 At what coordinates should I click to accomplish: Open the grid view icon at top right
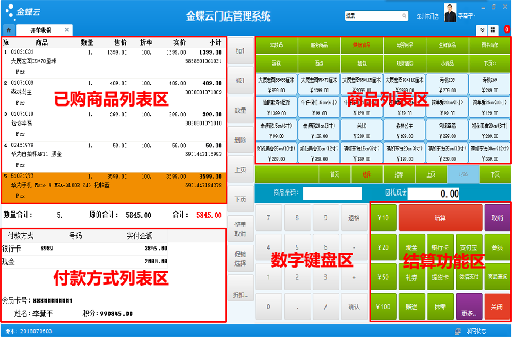493,30
